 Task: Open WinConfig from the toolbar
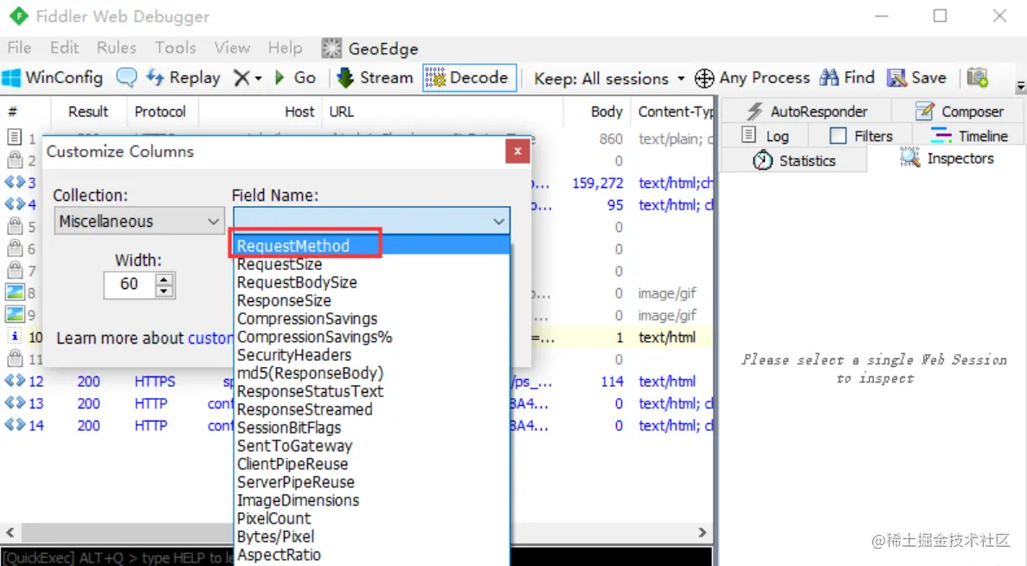[x=53, y=78]
